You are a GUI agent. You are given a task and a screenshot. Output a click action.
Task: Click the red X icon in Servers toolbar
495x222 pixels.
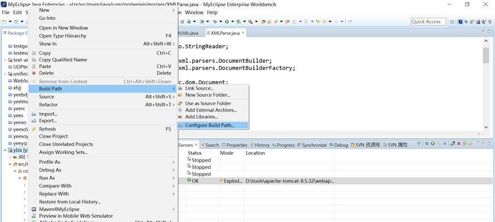tap(459, 144)
